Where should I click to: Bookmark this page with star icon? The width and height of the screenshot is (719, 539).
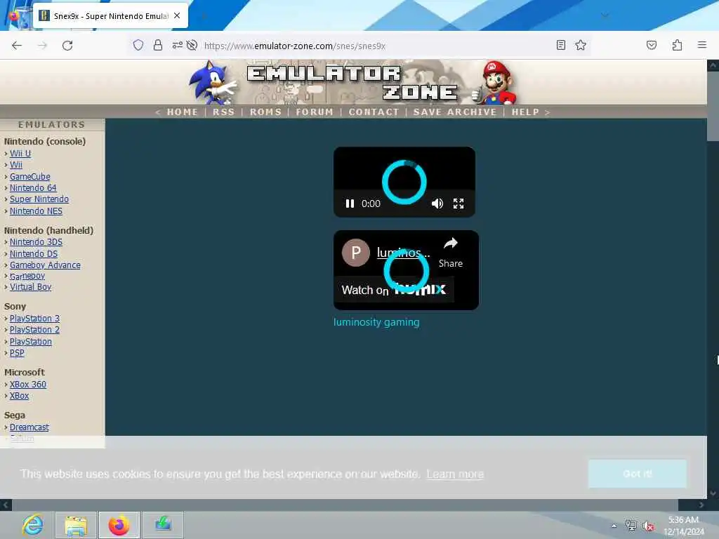click(581, 45)
